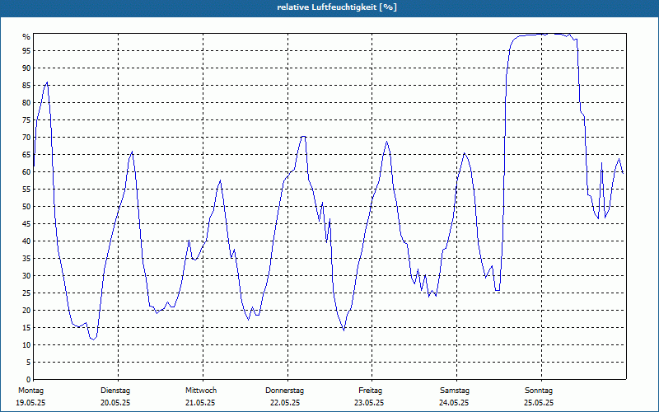Select the Samstag day label
The image size is (659, 412).
455,391
